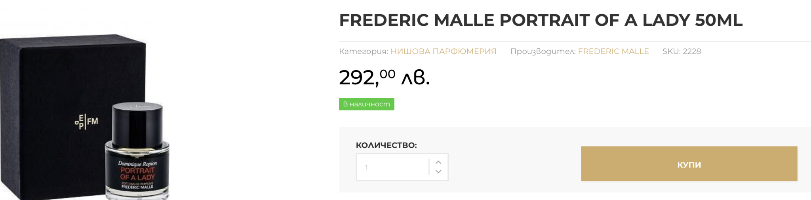Click the perfume bottle's black cap

click(x=137, y=123)
